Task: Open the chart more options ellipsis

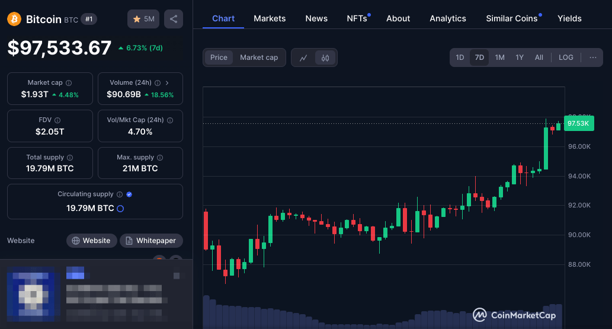Action: pos(593,58)
